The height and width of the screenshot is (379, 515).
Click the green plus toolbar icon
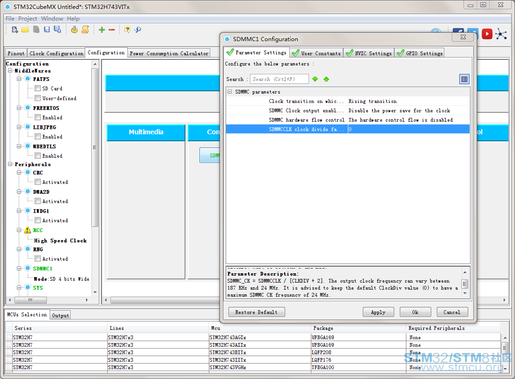tap(102, 30)
